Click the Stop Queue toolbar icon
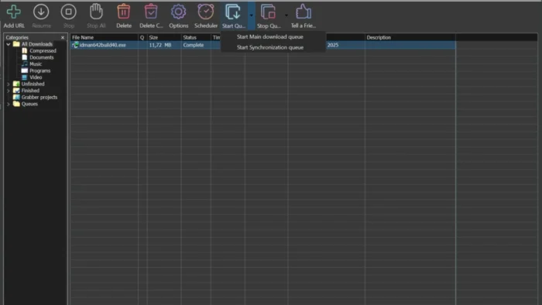The height and width of the screenshot is (305, 542). coord(268,12)
